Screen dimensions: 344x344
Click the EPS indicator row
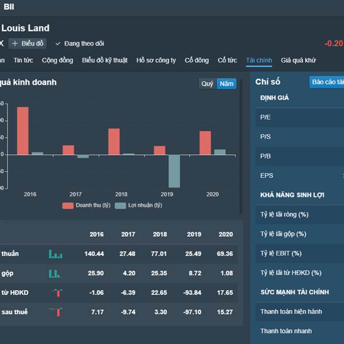coord(300,175)
